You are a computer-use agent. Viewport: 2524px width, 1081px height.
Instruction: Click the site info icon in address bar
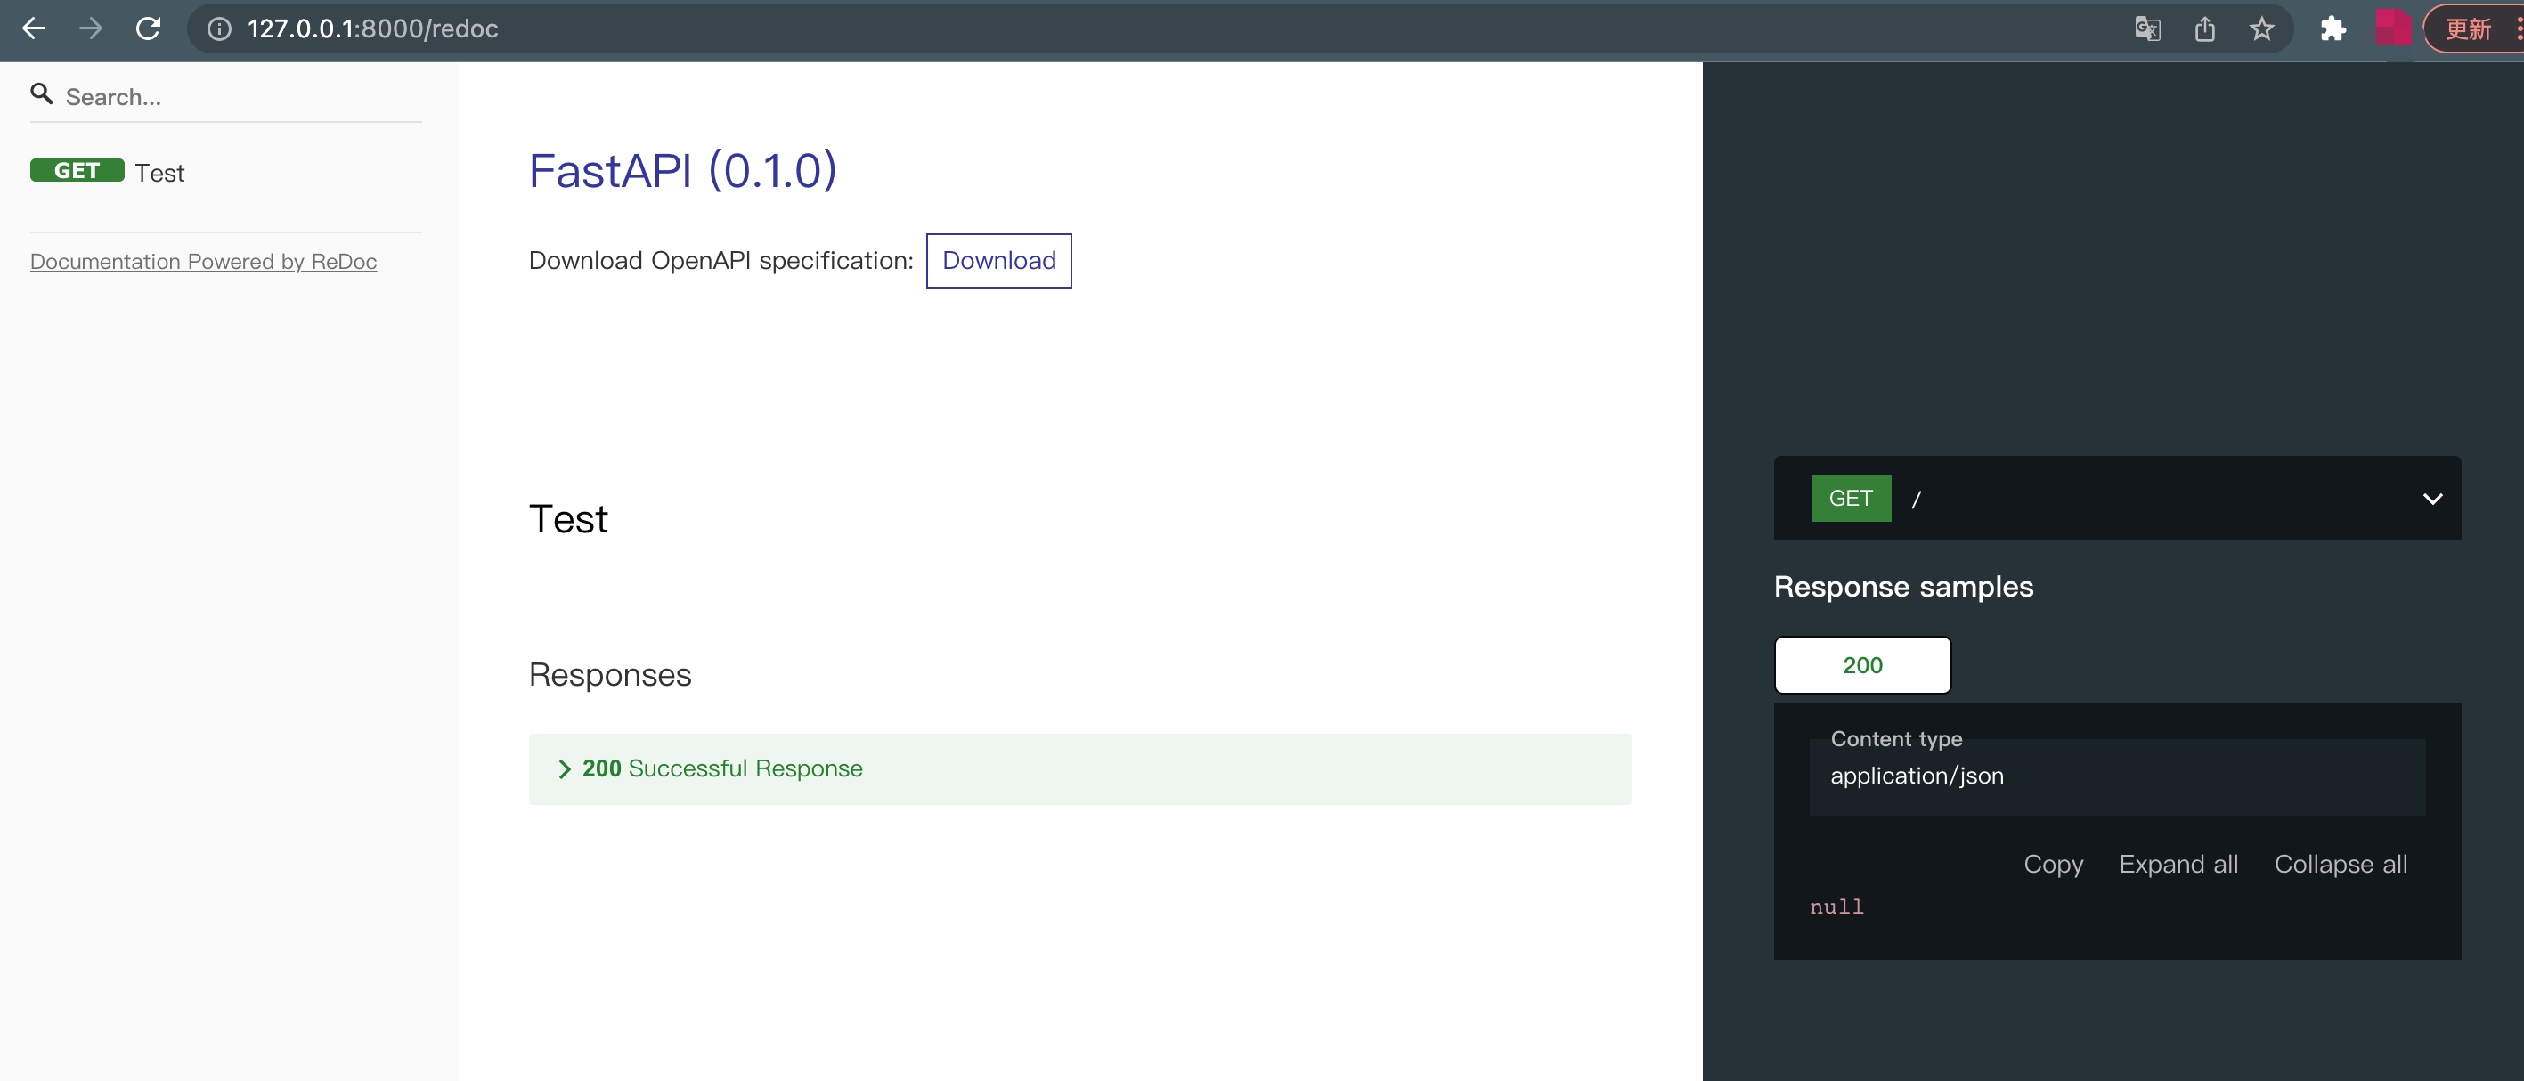coord(219,29)
